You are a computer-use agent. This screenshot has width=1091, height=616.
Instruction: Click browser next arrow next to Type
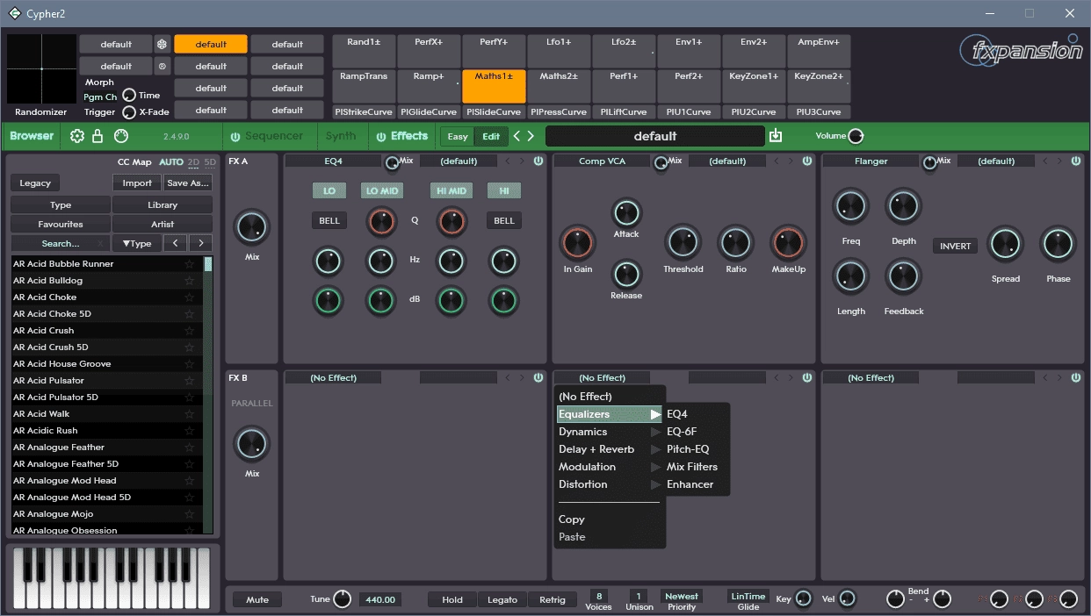201,243
